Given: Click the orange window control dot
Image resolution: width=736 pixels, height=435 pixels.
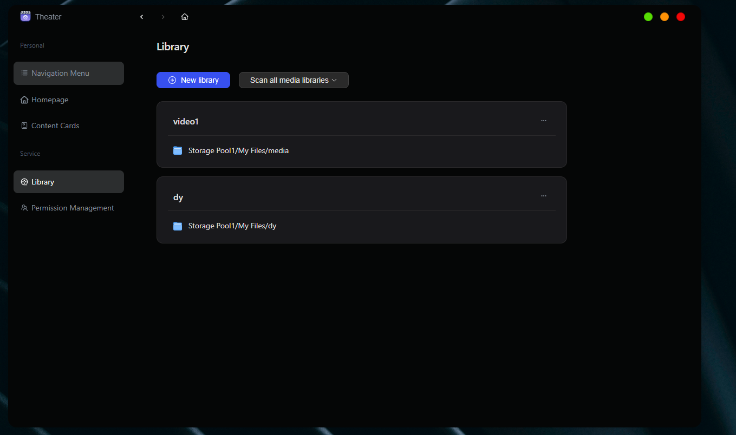Looking at the screenshot, I should (665, 17).
